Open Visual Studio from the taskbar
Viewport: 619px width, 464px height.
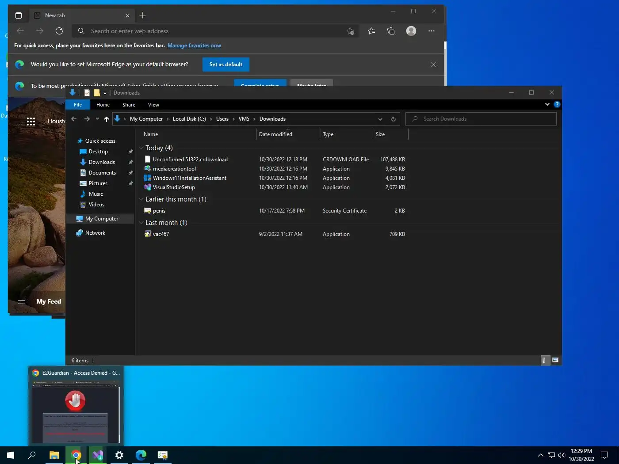pyautogui.click(x=98, y=455)
